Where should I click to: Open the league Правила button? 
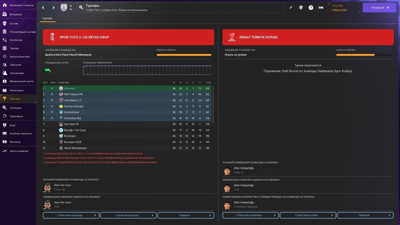click(x=186, y=215)
